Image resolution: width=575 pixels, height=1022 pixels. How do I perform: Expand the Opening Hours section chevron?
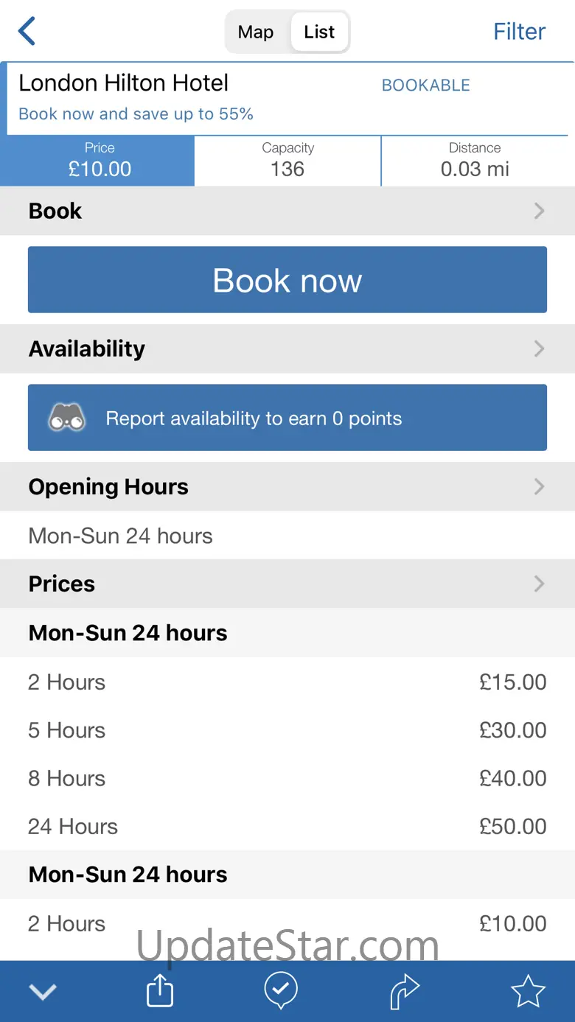point(540,487)
